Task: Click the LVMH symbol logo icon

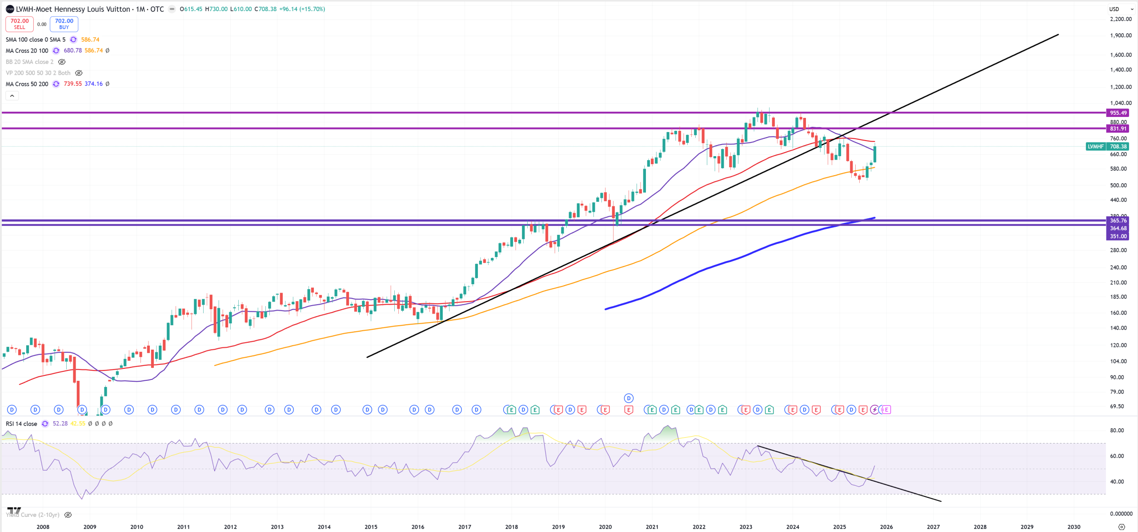Action: pos(10,9)
